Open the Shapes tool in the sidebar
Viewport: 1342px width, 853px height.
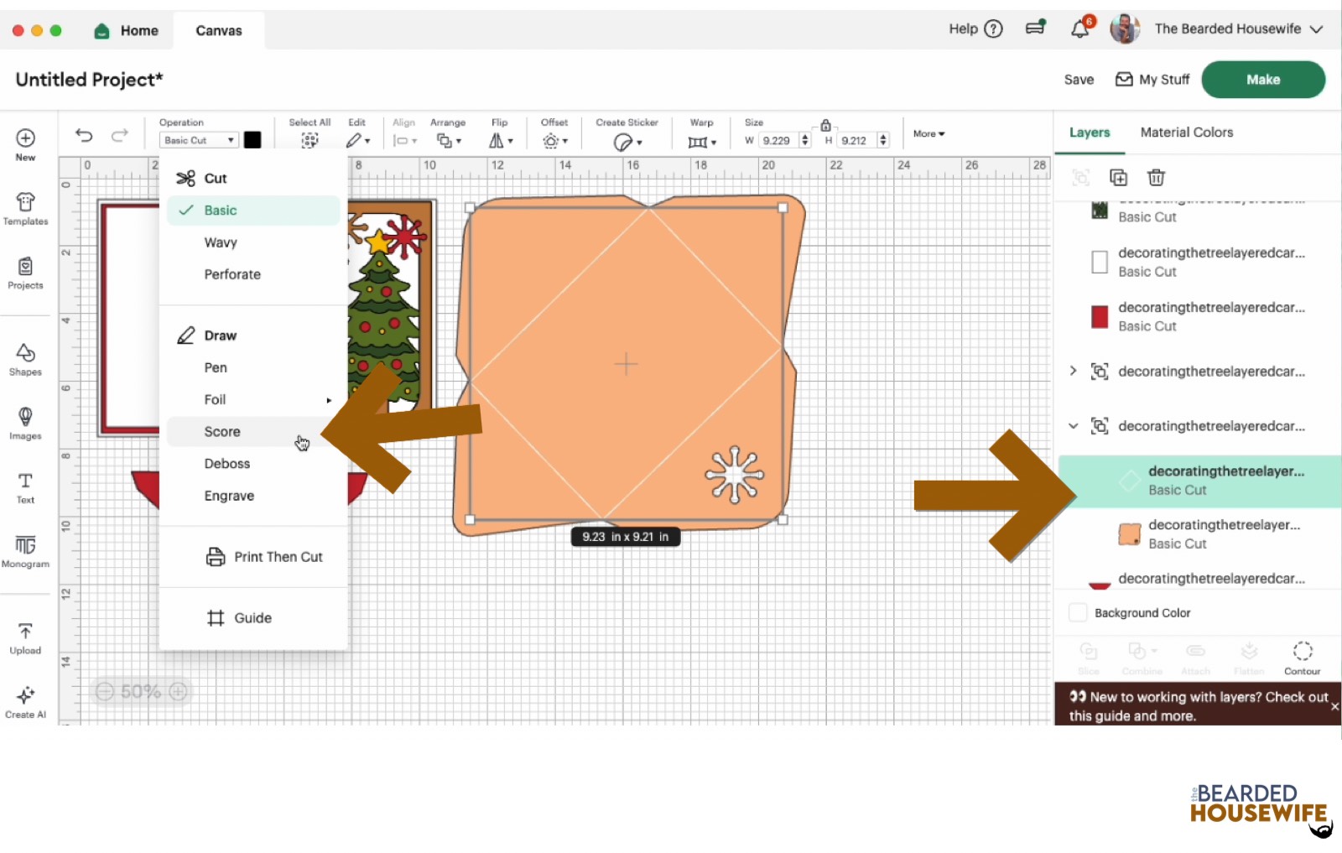click(25, 359)
